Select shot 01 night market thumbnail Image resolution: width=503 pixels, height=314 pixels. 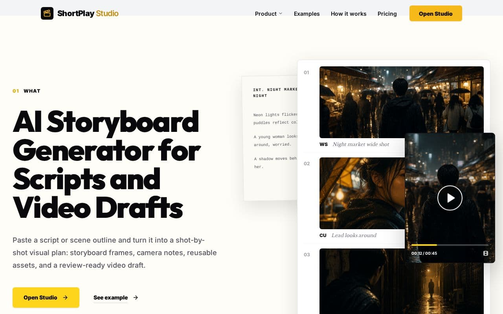coord(402,102)
